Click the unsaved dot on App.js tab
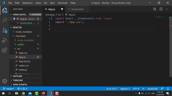Screen dimensions: 172x96 (62, 9)
